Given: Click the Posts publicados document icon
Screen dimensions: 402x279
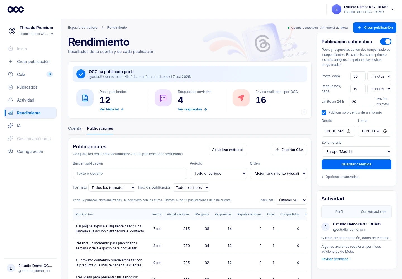Looking at the screenshot, I should (85, 98).
